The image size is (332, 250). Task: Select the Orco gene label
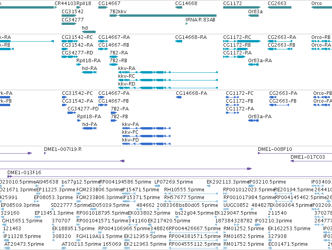coord(316,3)
